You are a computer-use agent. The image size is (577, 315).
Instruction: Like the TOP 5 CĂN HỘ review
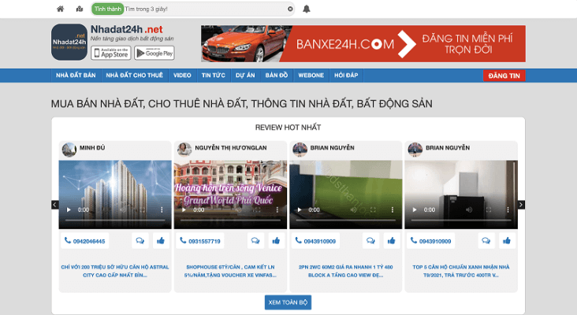507,241
